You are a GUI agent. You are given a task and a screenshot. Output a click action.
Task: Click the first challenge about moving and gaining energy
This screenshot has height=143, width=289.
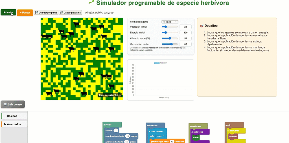pos(238,32)
